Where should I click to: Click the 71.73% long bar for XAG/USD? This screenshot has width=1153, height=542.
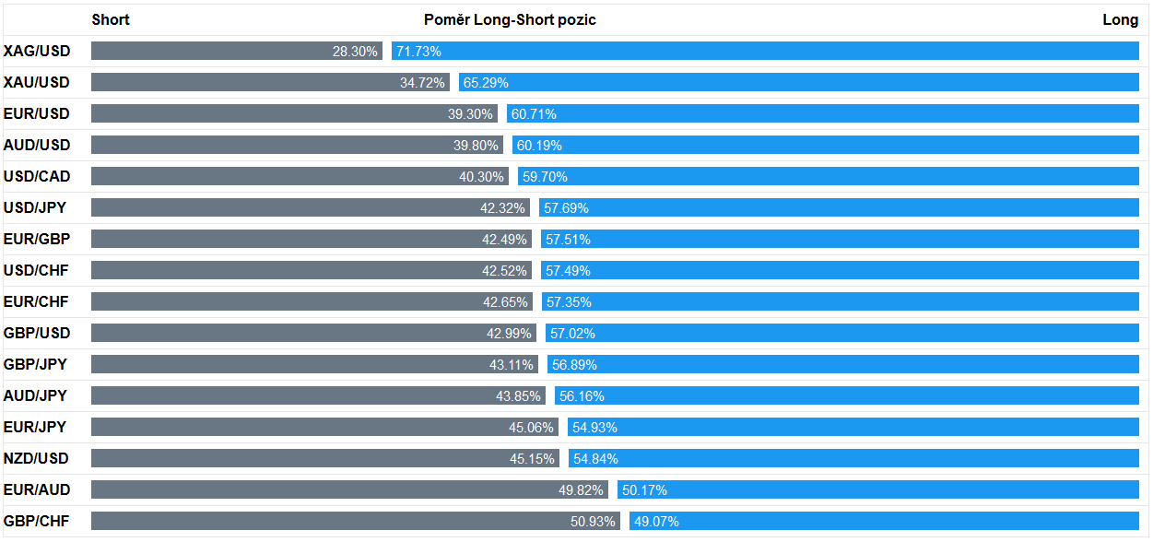coord(765,52)
